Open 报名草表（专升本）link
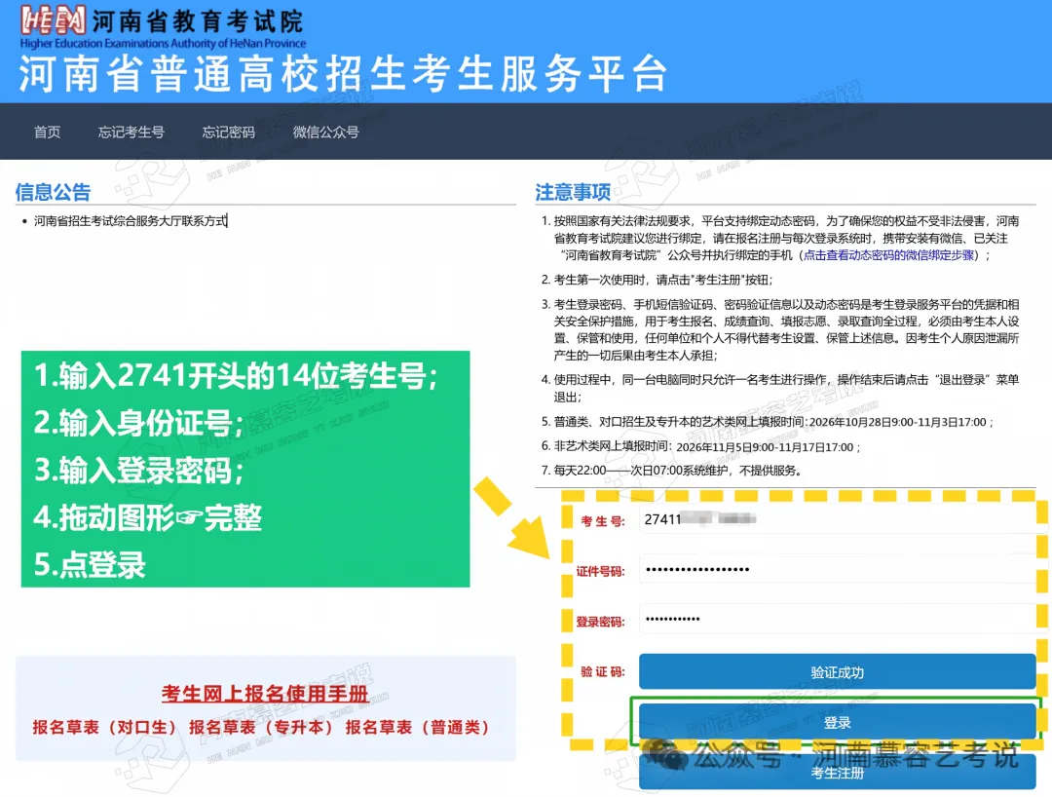 pyautogui.click(x=262, y=727)
